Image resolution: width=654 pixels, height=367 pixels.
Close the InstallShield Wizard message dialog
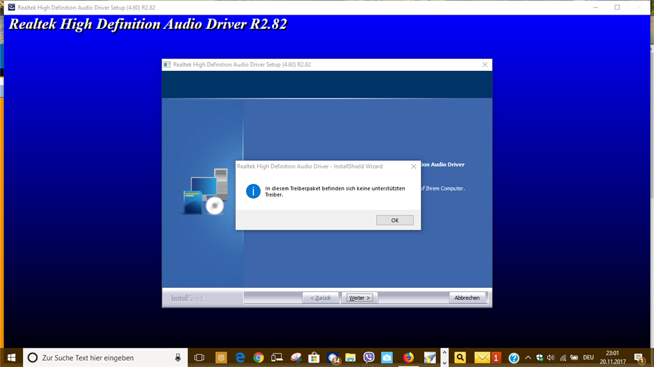413,167
